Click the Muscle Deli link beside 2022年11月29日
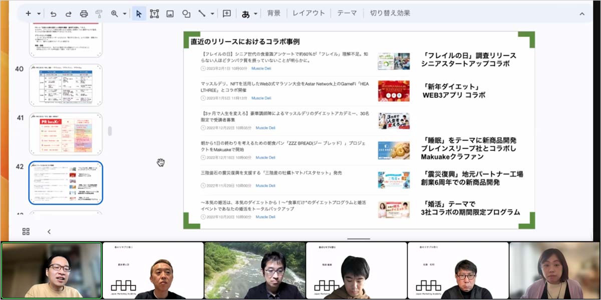Image resolution: width=601 pixels, height=300 pixels. (x=265, y=185)
